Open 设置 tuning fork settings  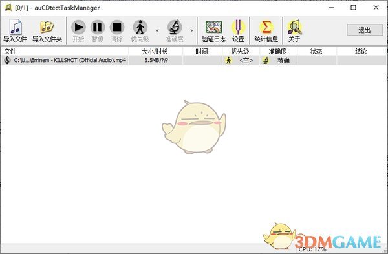(x=238, y=30)
